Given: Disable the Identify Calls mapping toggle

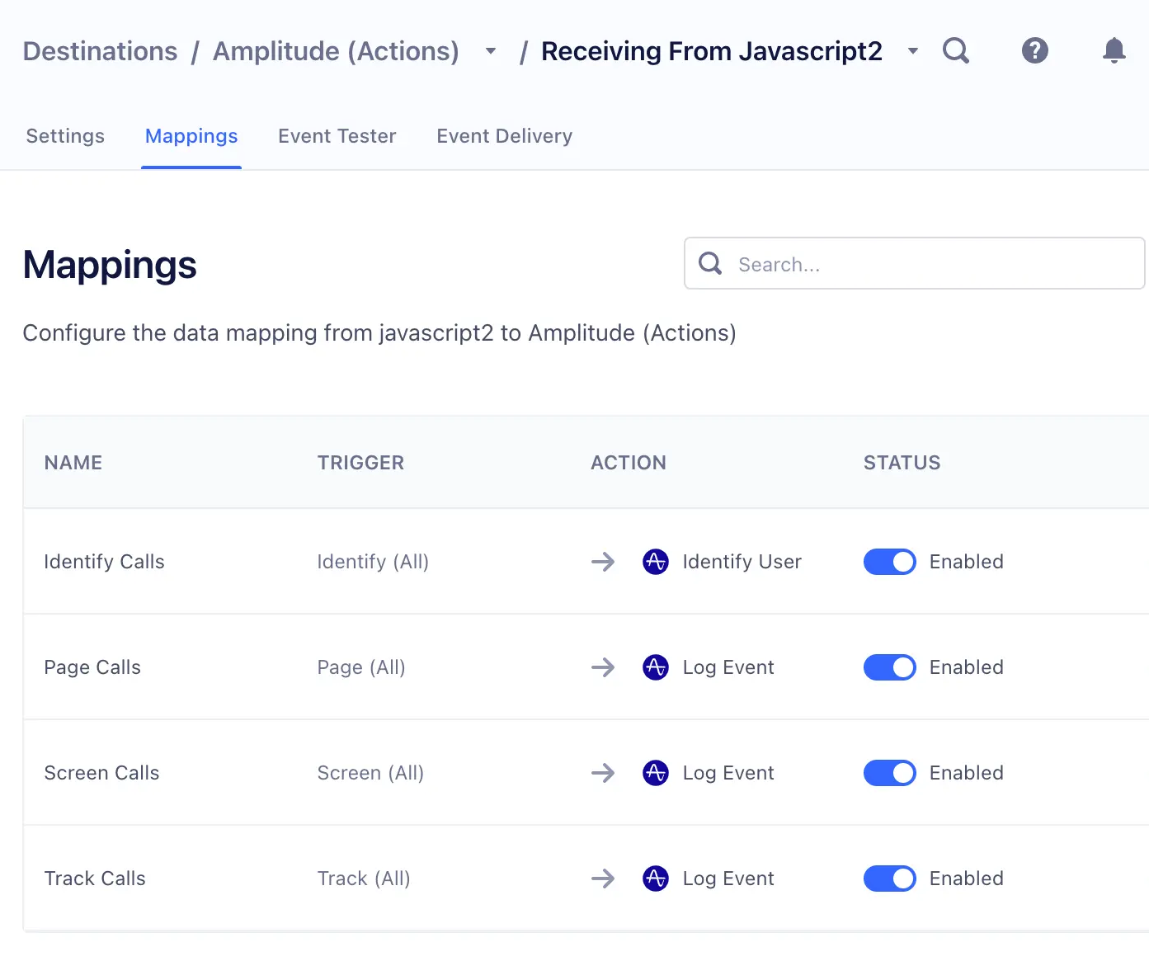Looking at the screenshot, I should pyautogui.click(x=890, y=562).
